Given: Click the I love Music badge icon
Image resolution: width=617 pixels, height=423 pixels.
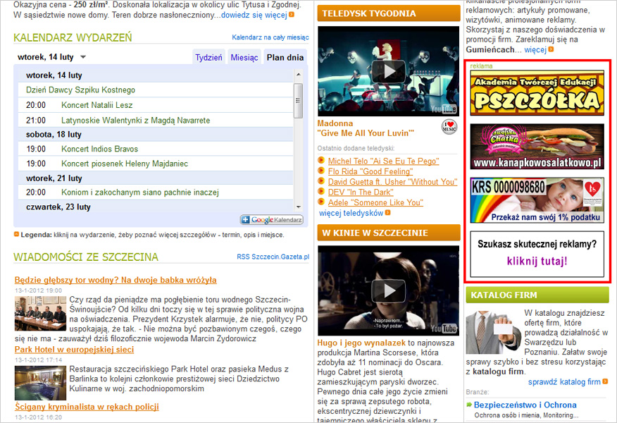Looking at the screenshot, I should tap(449, 127).
